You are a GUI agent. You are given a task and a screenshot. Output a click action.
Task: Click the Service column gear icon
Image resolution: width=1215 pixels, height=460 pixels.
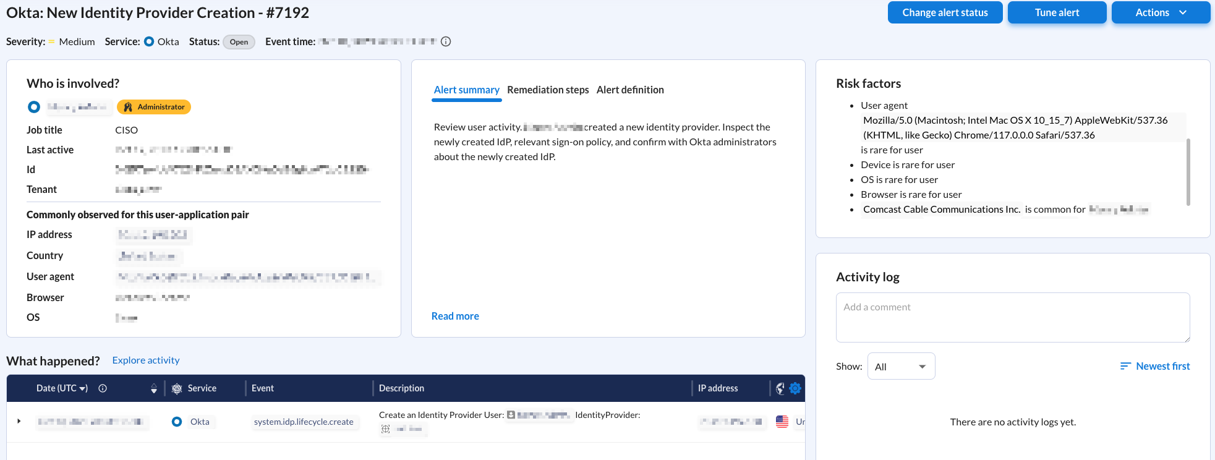(177, 388)
